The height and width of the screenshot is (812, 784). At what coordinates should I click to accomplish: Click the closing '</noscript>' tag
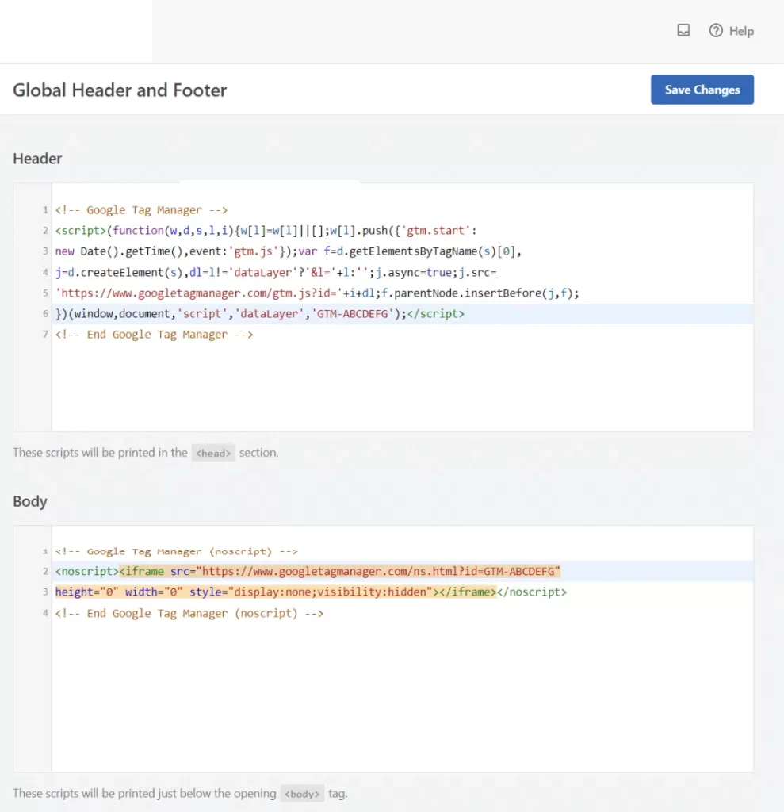(x=532, y=592)
